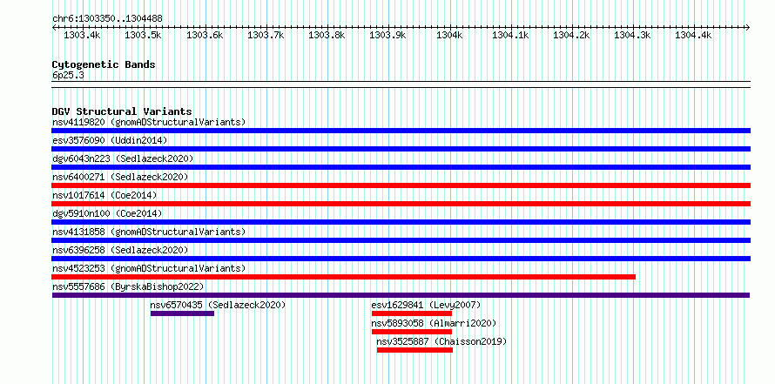Click the 1303.5k ruler tick label
Screen dimensions: 775x384
point(144,35)
